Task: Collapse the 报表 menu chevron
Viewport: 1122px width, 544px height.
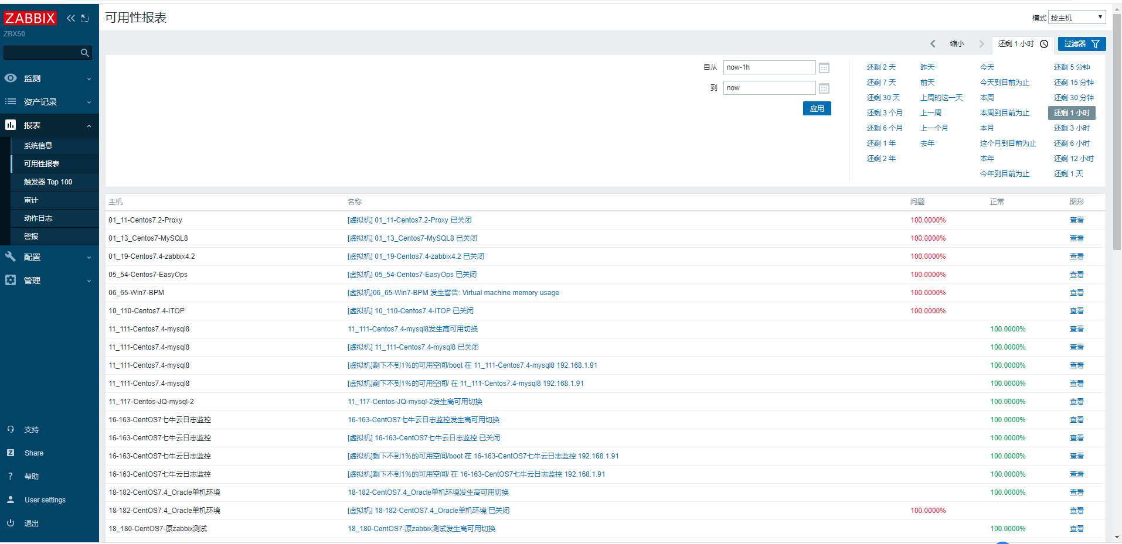Action: [x=89, y=126]
